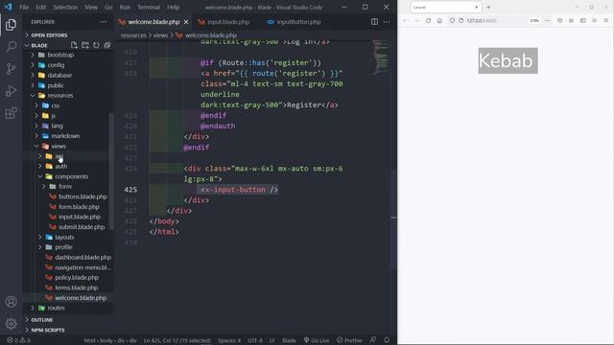Reload the page in the browser window

pos(428,21)
